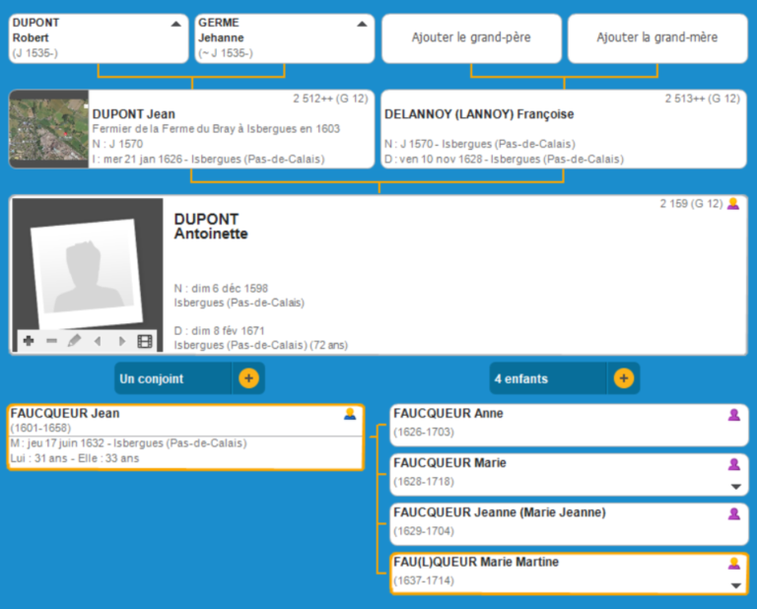Expand descendants of FAUCQUEUR Marie
The height and width of the screenshot is (609, 757).
pyautogui.click(x=734, y=487)
